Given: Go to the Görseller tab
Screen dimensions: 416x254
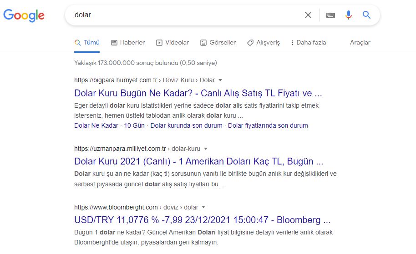Looking at the screenshot, I should [218, 42].
